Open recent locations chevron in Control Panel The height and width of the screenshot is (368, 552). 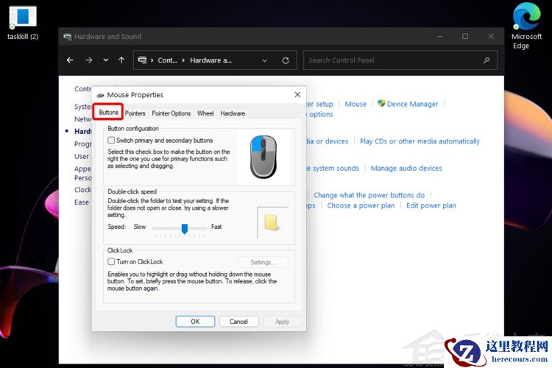pyautogui.click(x=105, y=60)
